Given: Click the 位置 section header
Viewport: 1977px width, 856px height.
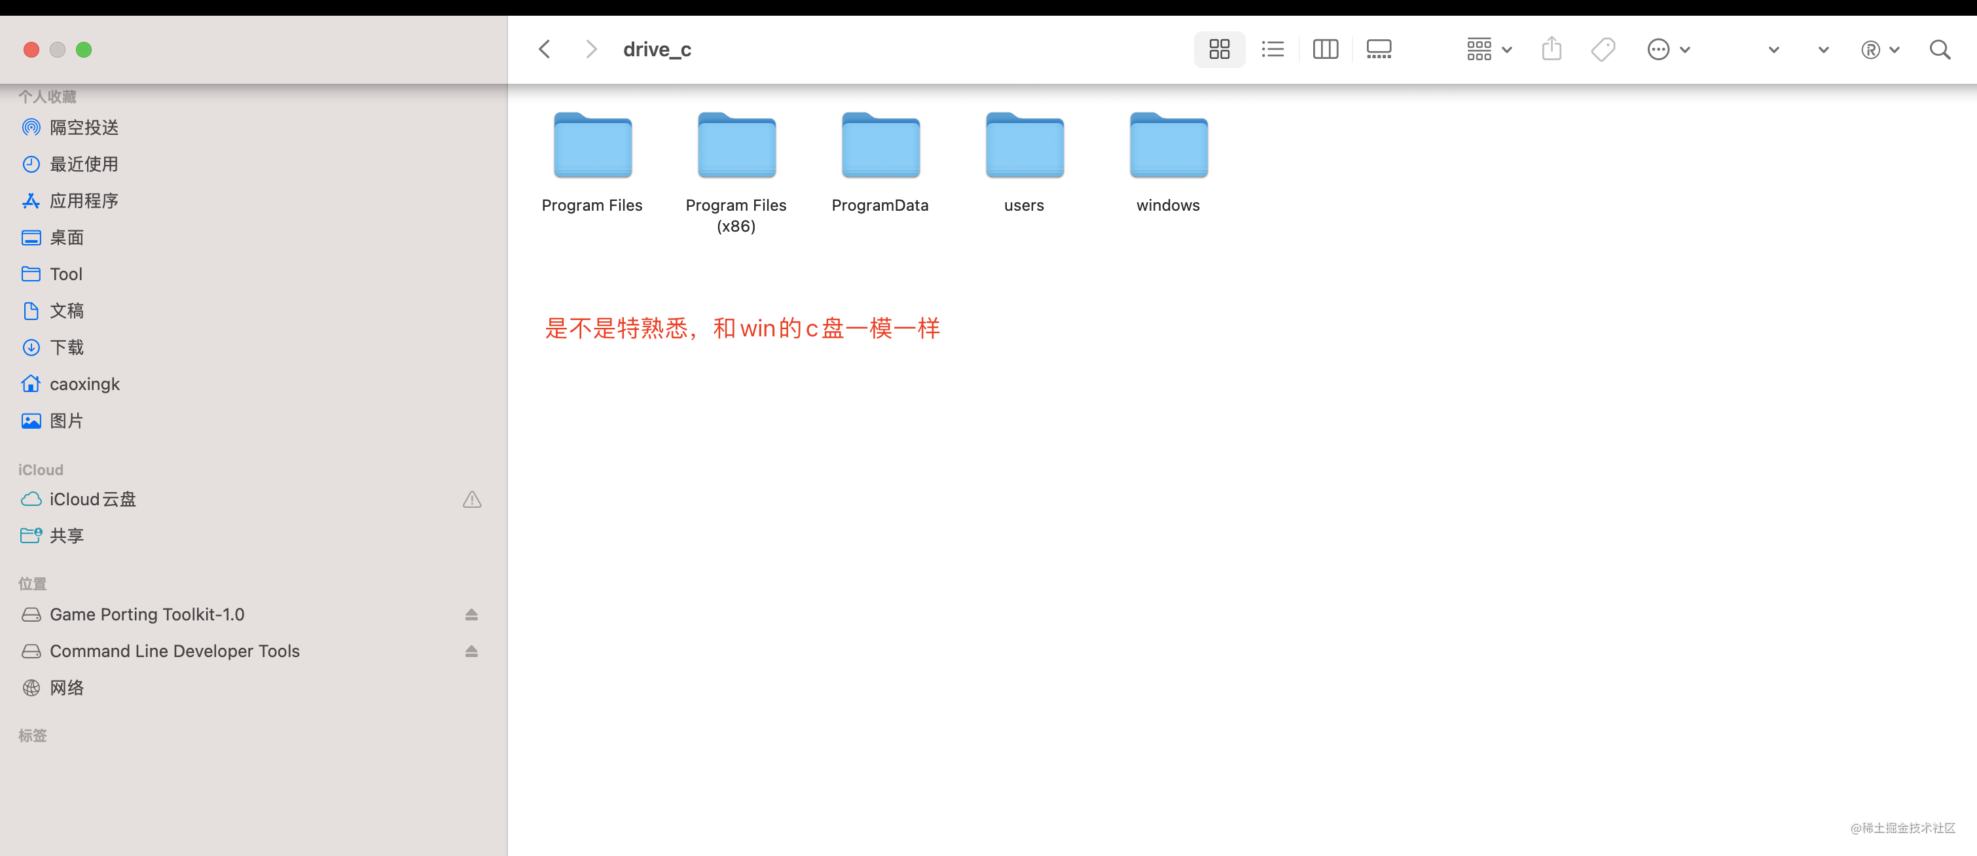Looking at the screenshot, I should [x=32, y=584].
